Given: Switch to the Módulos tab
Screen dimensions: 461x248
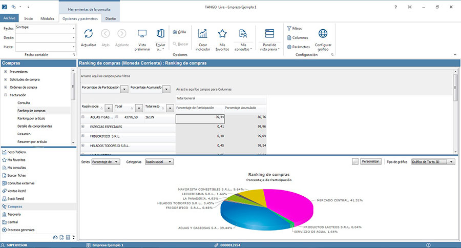Looking at the screenshot, I should point(47,18).
